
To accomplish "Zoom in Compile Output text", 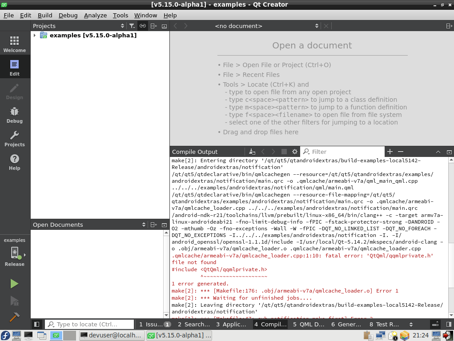I will point(390,152).
